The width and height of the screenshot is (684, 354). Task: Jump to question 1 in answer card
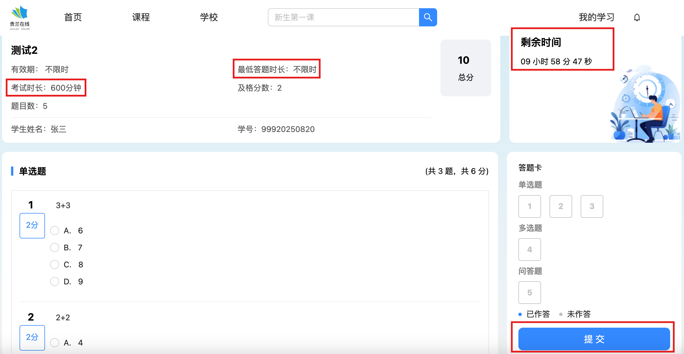pyautogui.click(x=529, y=206)
